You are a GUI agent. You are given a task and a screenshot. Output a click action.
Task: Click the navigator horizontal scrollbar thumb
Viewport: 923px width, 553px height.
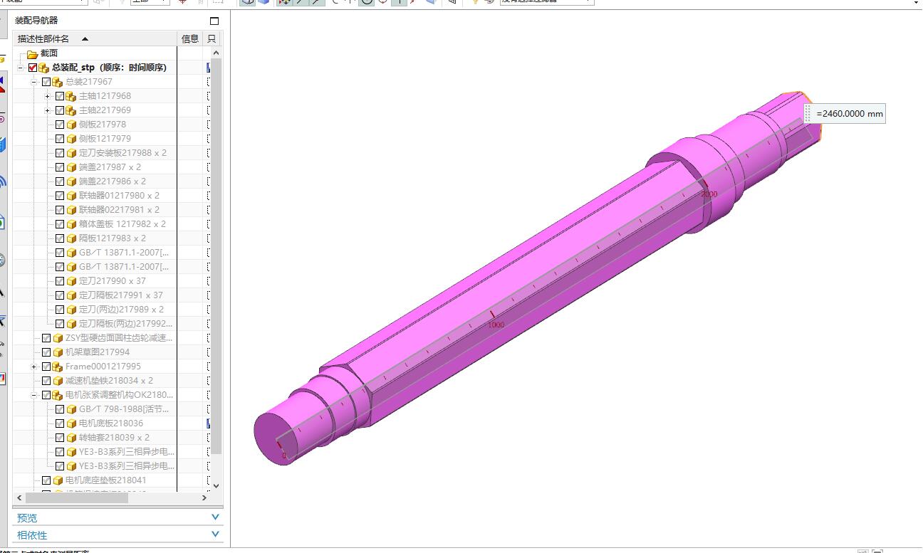point(77,498)
